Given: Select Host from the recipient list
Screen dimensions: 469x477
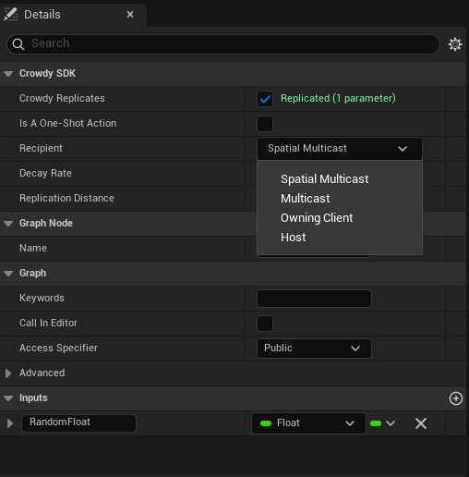Looking at the screenshot, I should click(x=294, y=238).
